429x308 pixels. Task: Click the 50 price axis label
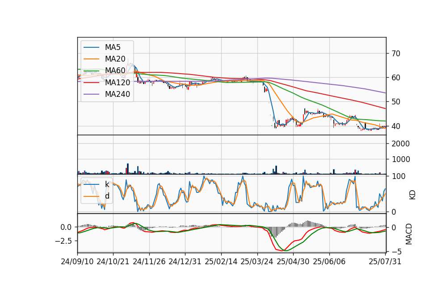tap(396, 102)
